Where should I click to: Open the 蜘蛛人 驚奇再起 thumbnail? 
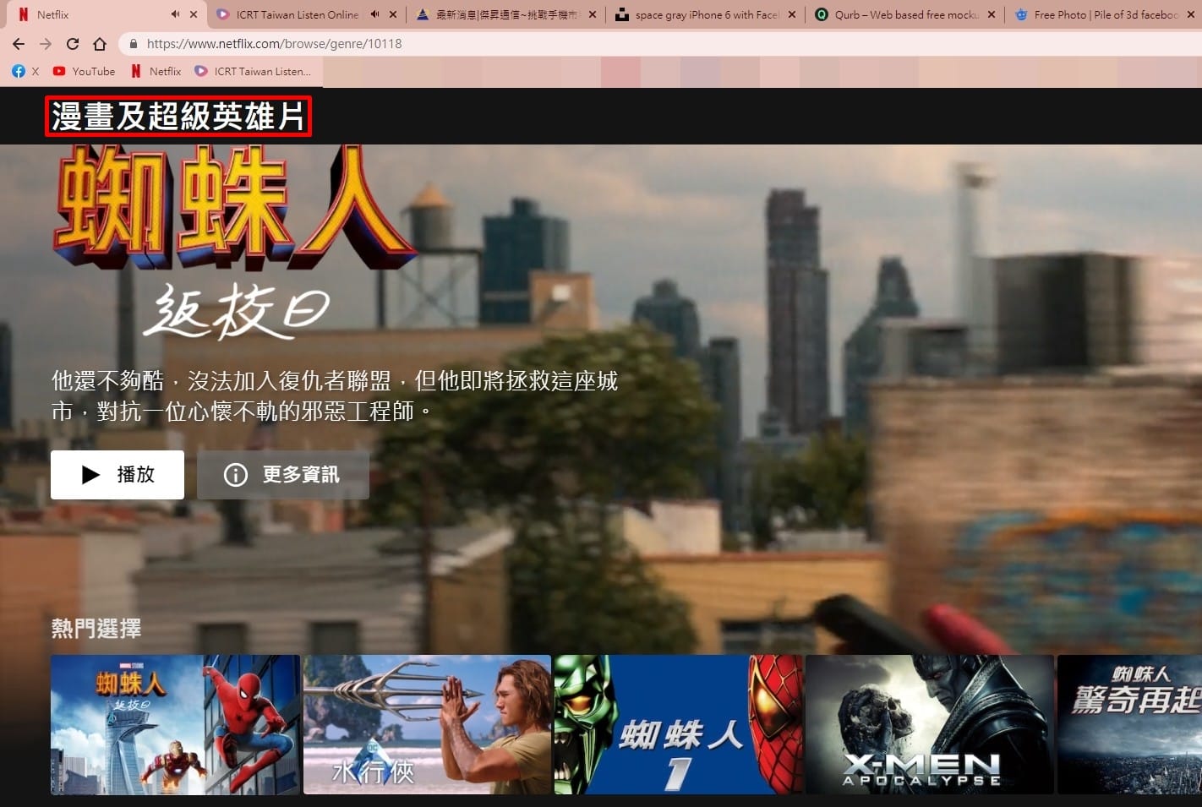(x=1129, y=725)
